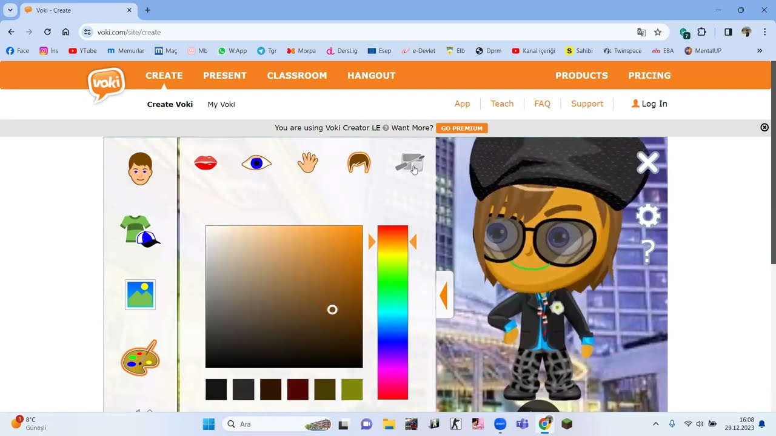Open the browser home page
The height and width of the screenshot is (436, 776).
[65, 32]
